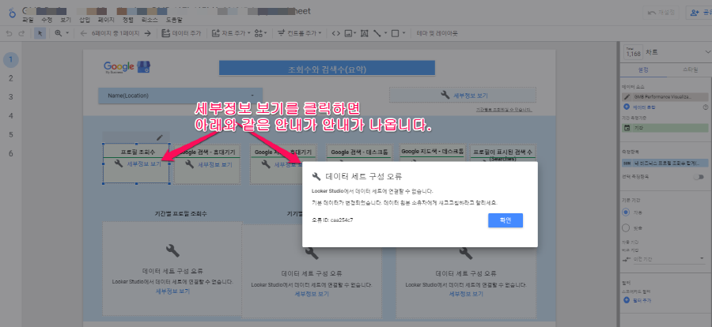
Task: Open community visualizations icon menu
Action: 260,33
